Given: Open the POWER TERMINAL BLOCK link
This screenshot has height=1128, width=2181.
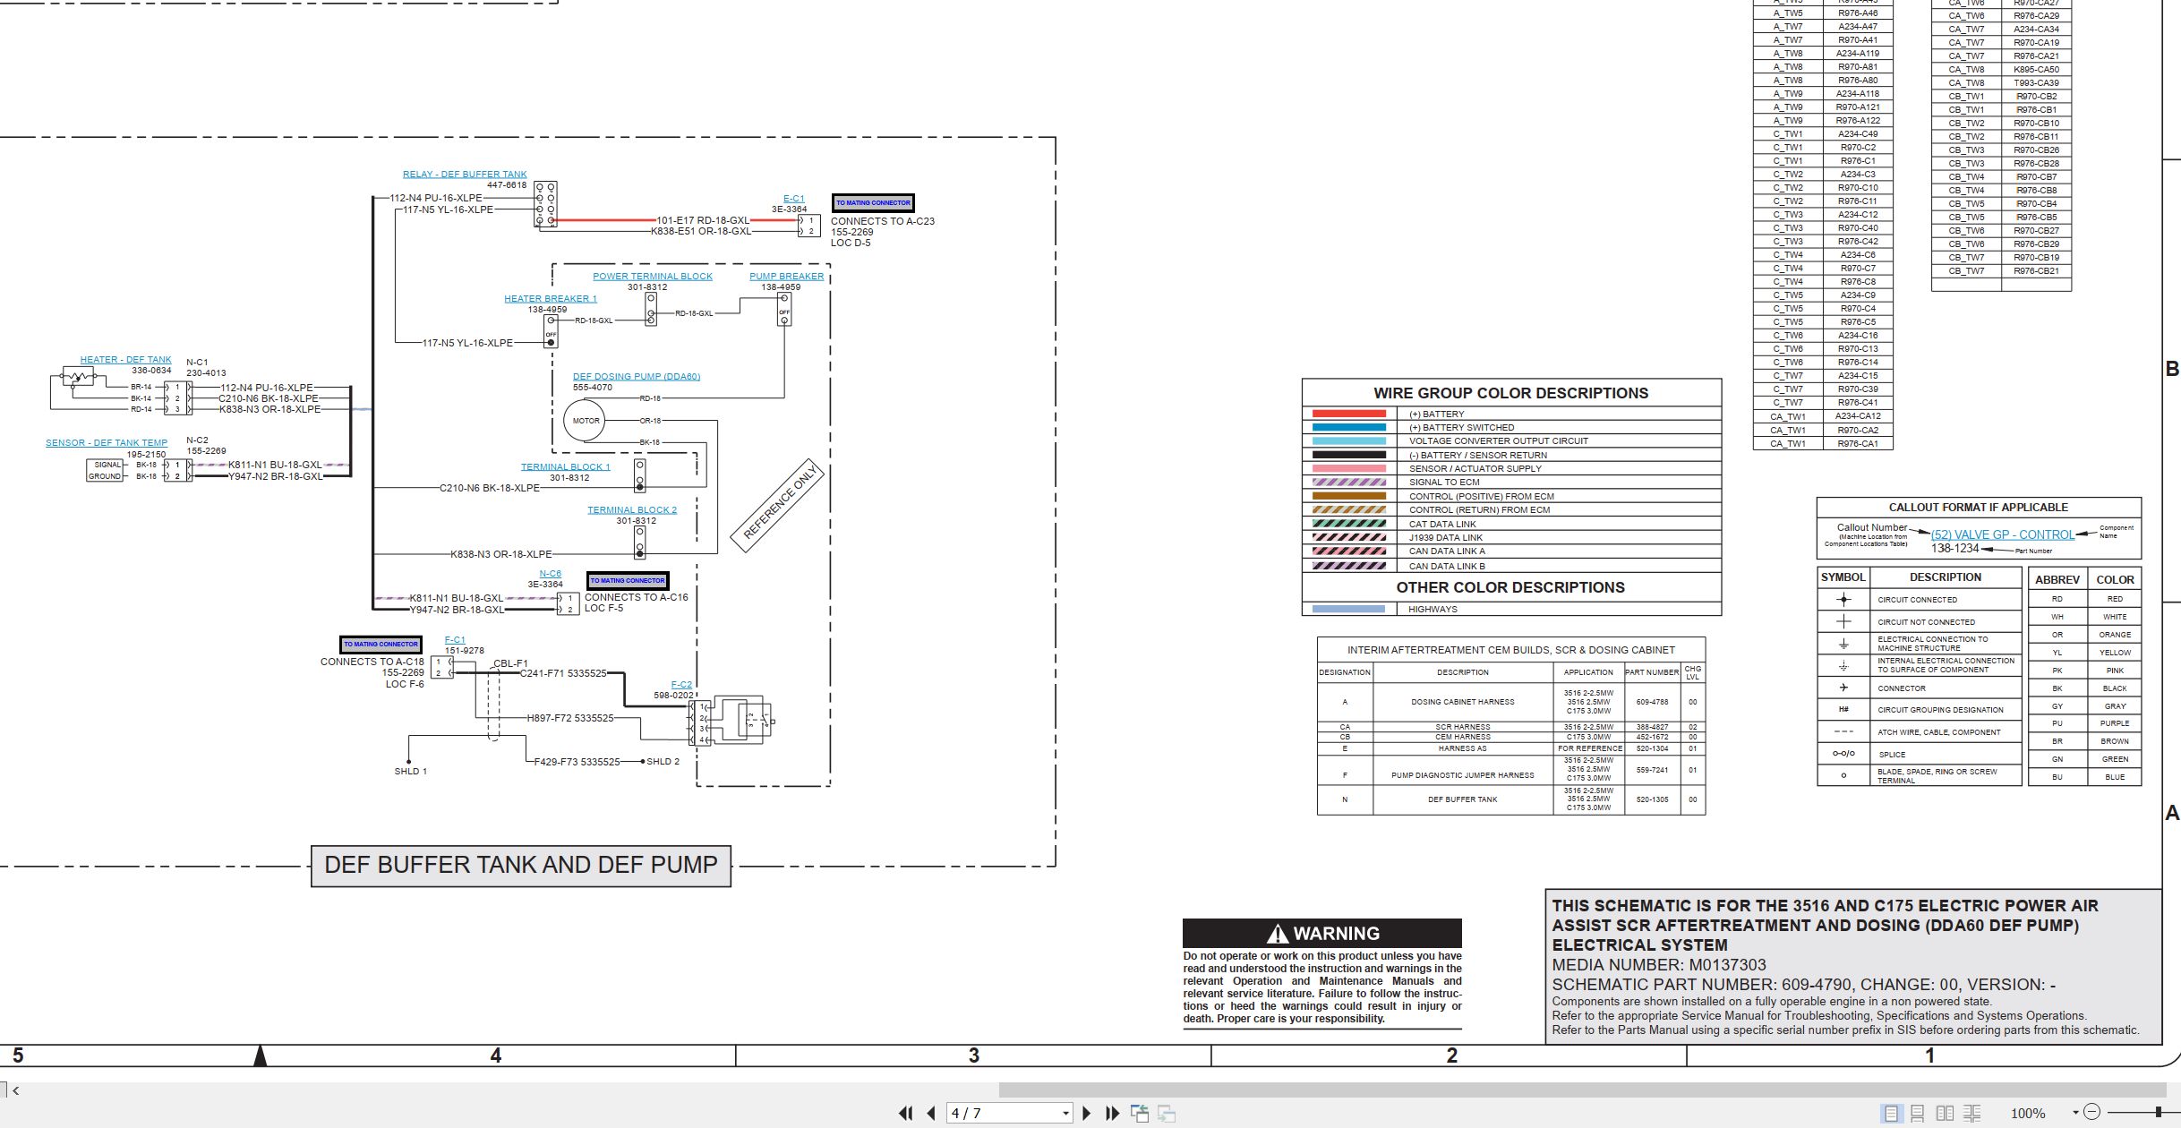Looking at the screenshot, I should pyautogui.click(x=652, y=277).
